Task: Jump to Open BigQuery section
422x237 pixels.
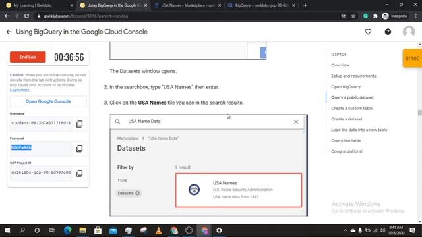Action: click(x=346, y=86)
